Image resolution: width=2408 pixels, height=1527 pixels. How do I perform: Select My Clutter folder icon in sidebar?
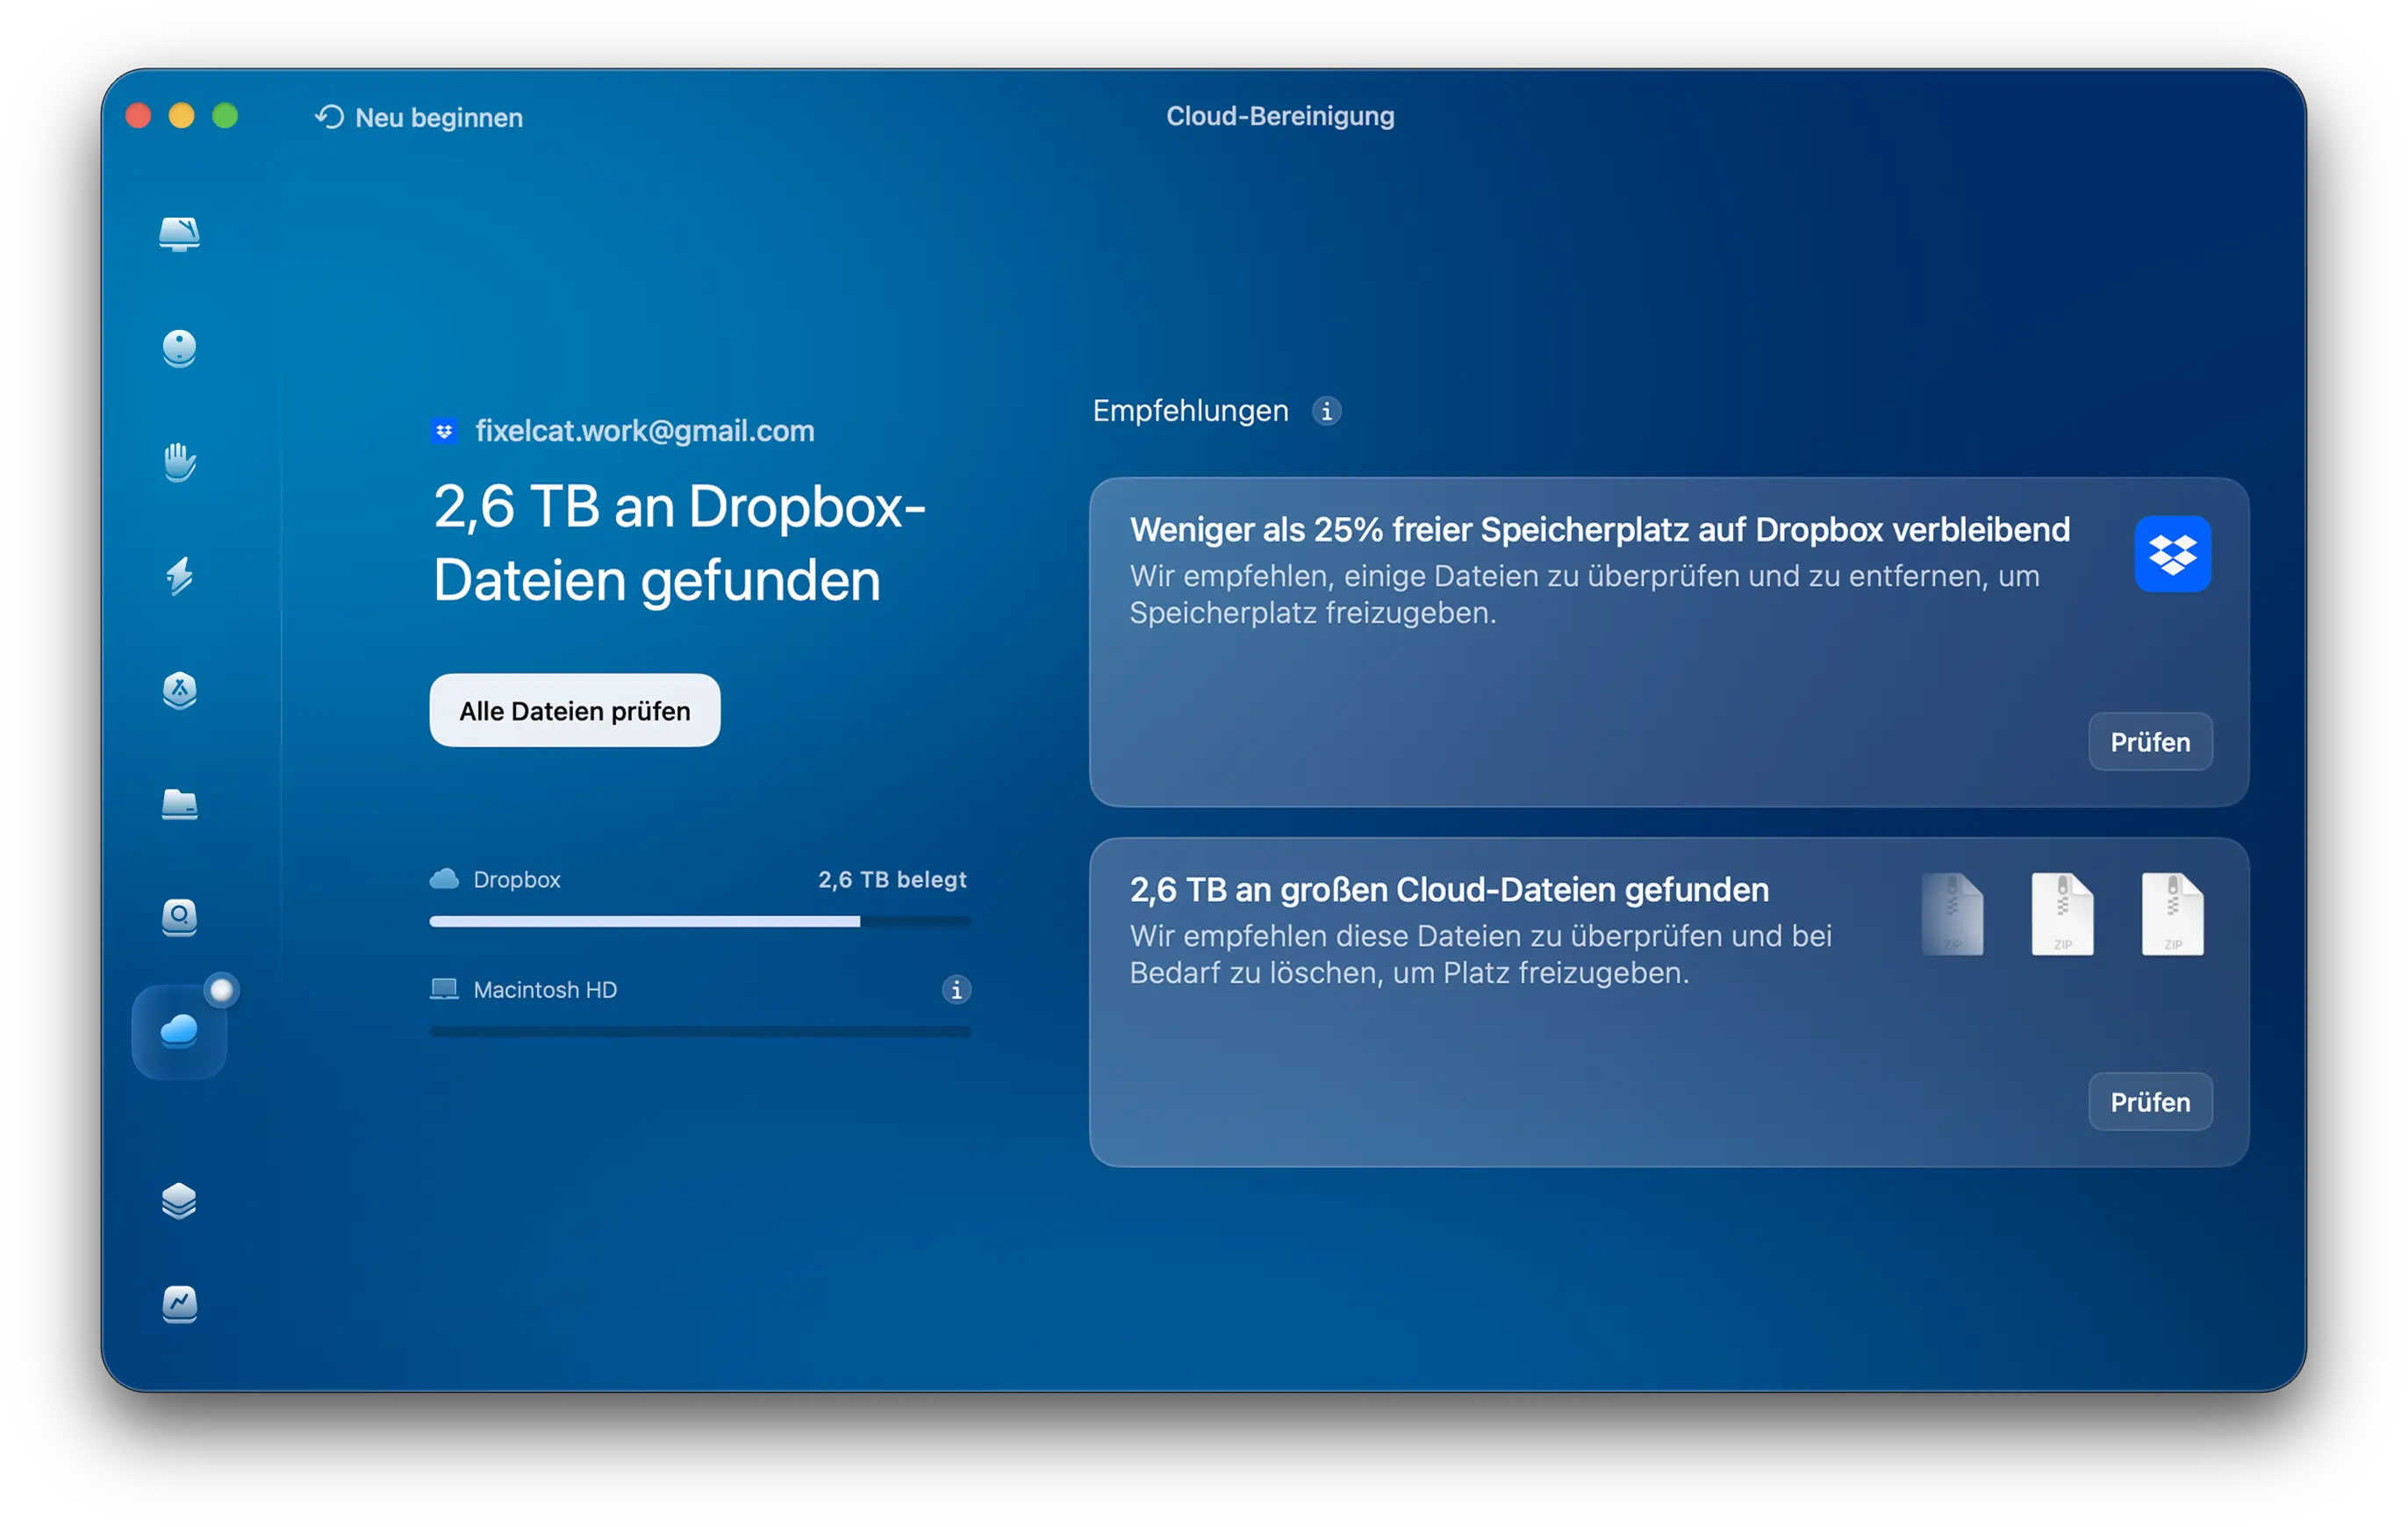point(179,804)
